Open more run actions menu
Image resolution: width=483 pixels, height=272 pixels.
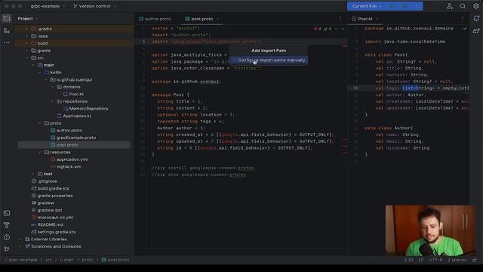[x=417, y=6]
